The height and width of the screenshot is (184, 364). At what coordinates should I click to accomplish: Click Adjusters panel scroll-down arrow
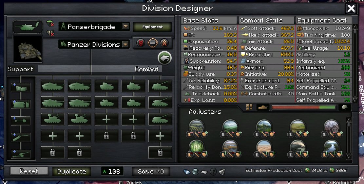[x=349, y=157]
